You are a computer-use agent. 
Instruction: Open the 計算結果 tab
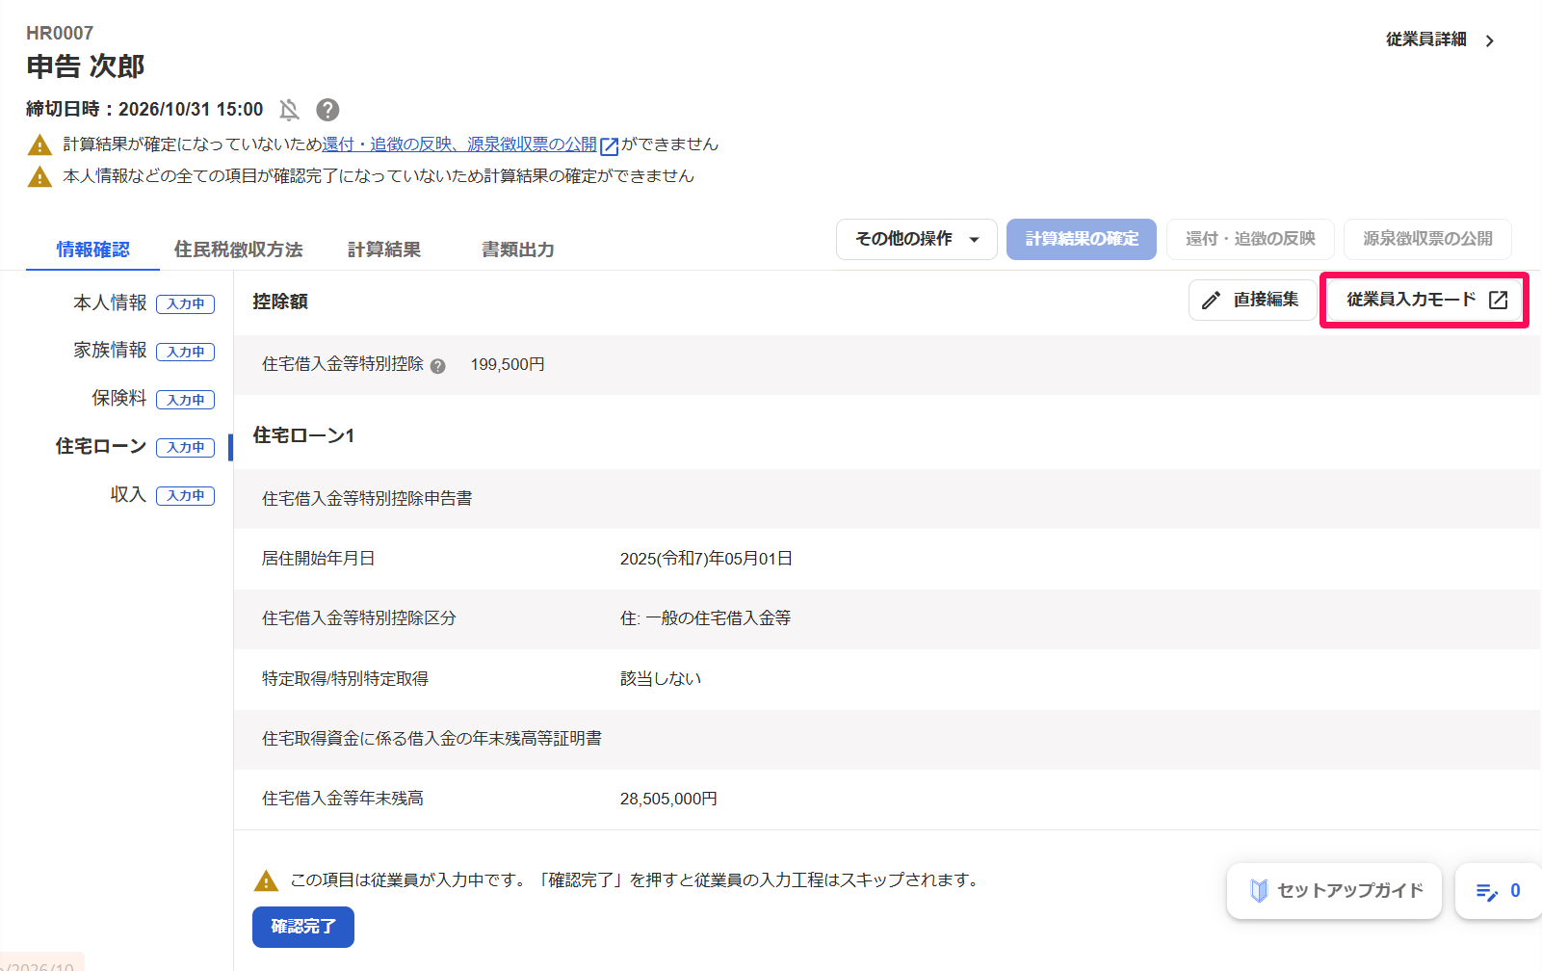coord(383,249)
